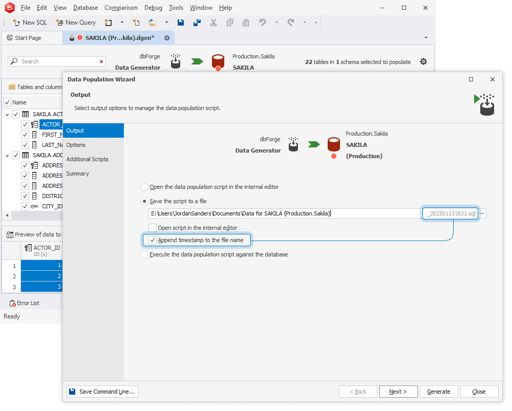Click the Generate button
The height and width of the screenshot is (411, 512).
(x=439, y=392)
